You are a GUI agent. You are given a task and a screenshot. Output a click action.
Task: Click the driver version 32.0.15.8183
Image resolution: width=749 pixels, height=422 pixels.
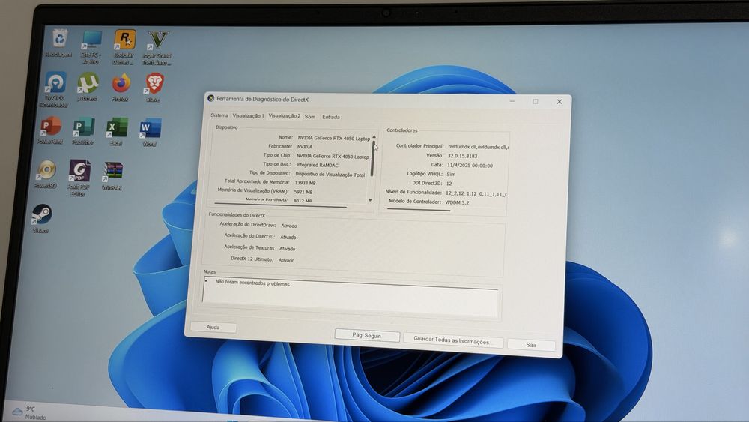[x=462, y=156]
